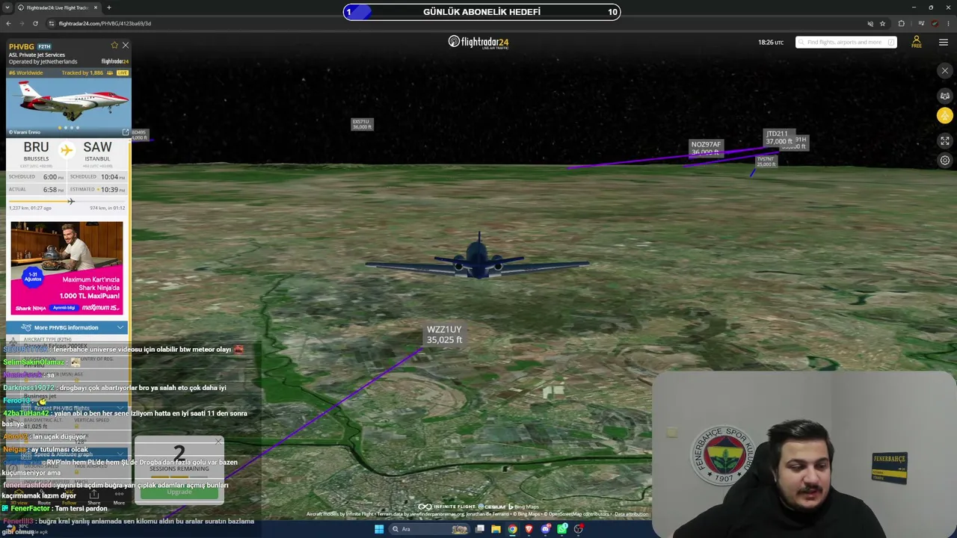Open Task View on taskbar
Image resolution: width=957 pixels, height=538 pixels.
[x=479, y=529]
